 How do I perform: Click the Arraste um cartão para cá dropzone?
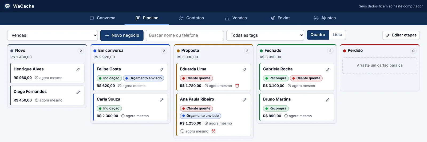(x=380, y=66)
